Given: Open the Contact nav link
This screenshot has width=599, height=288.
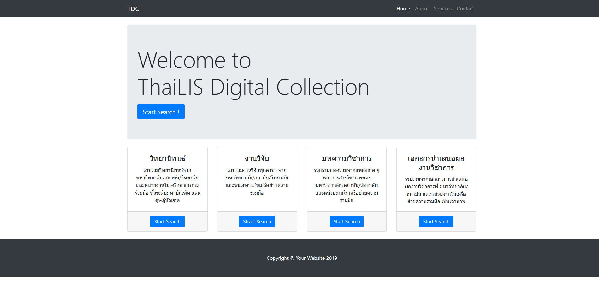Looking at the screenshot, I should (465, 9).
